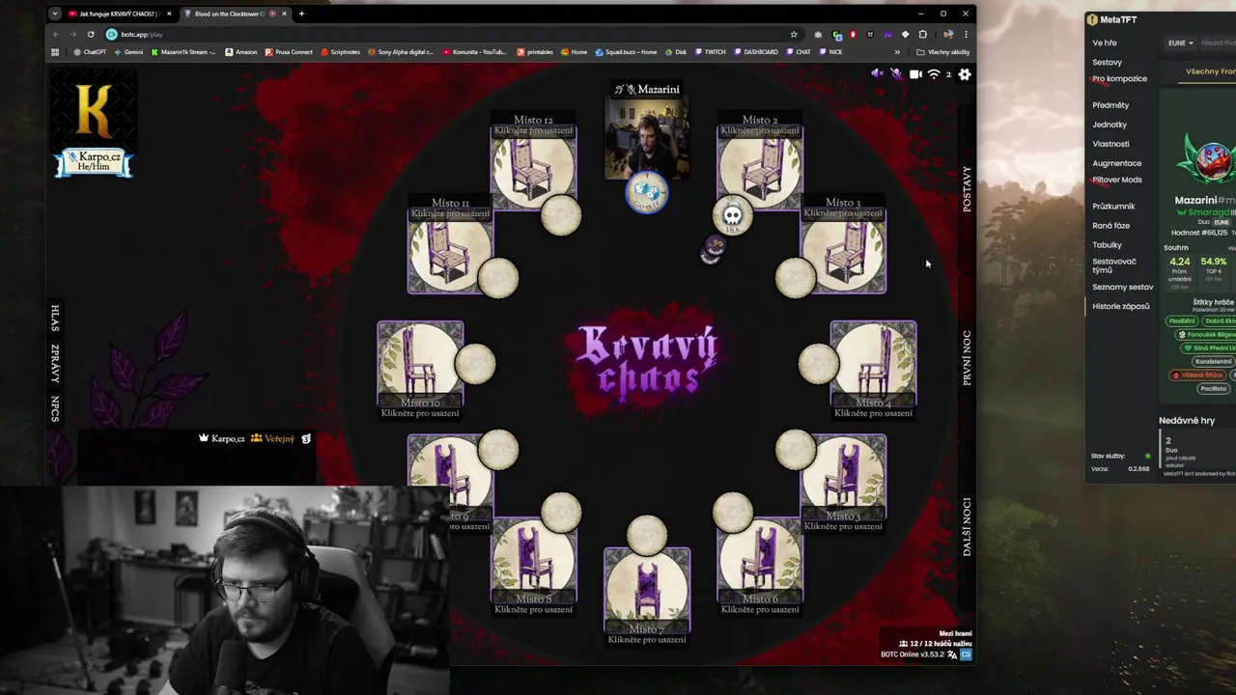Open Jednotky in the MetaTFT sidebar
Screen dimensions: 1236x695
point(1110,124)
